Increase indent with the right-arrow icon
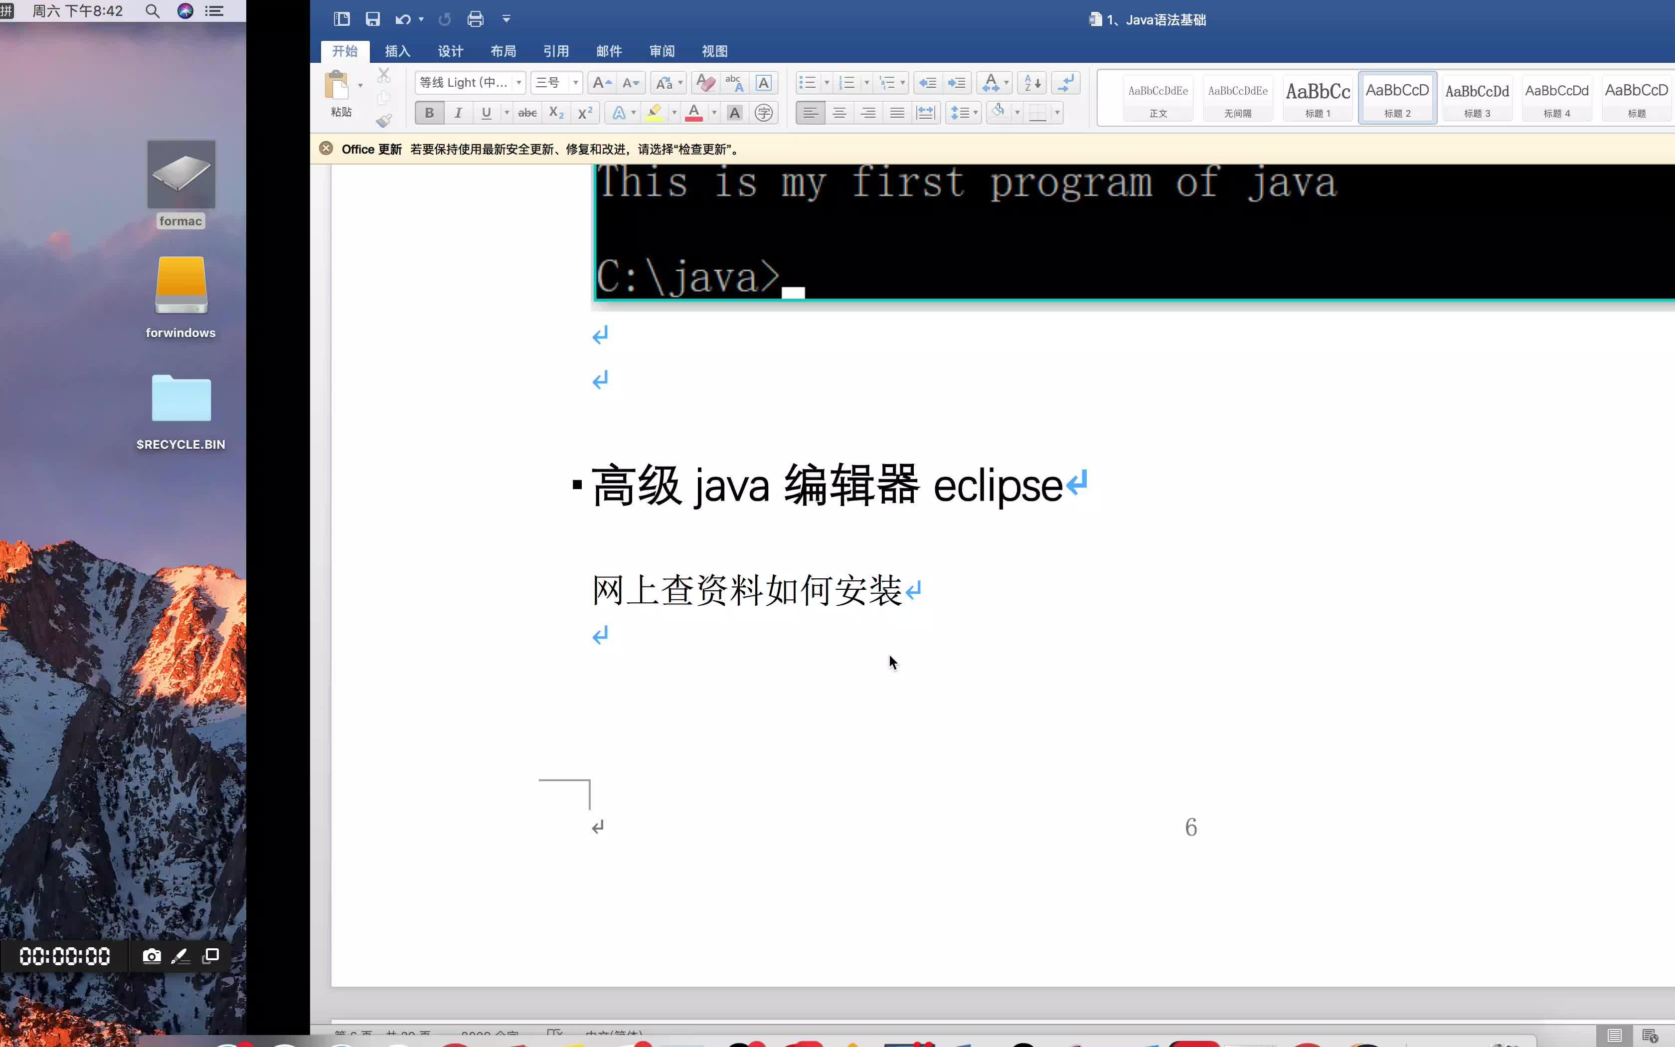Image resolution: width=1675 pixels, height=1047 pixels. (x=957, y=83)
